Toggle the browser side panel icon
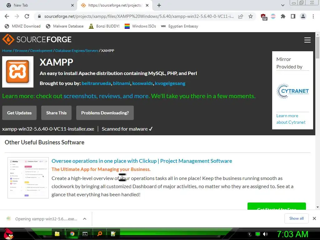The height and width of the screenshot is (240, 320). (x=293, y=16)
